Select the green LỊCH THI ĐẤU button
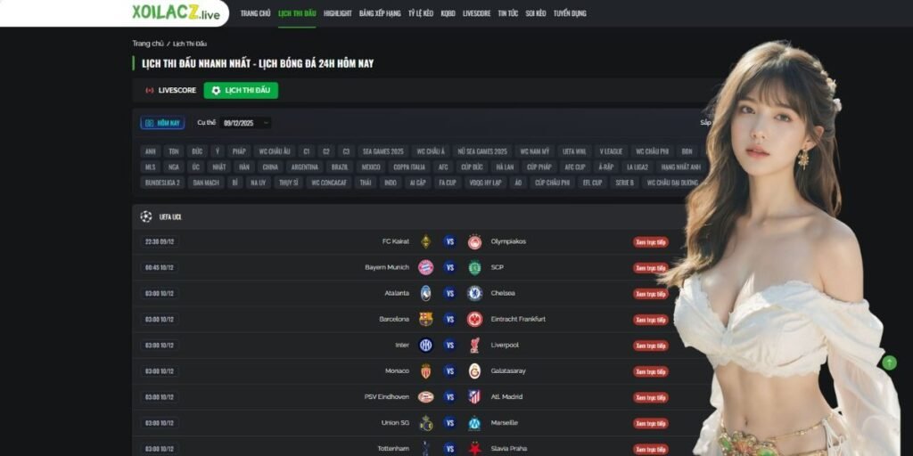This screenshot has height=456, width=913. (x=241, y=90)
